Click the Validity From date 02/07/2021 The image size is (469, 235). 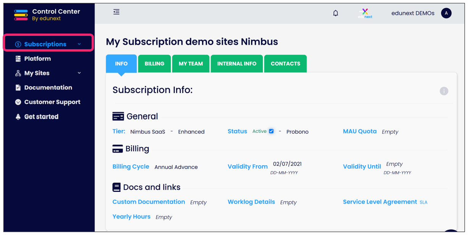pos(287,164)
